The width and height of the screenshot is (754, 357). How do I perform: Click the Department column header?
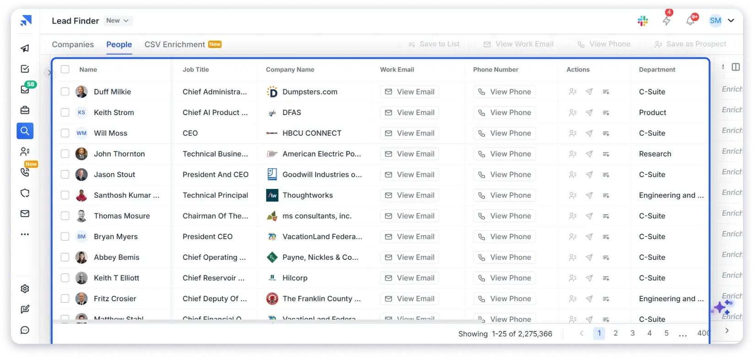(657, 69)
